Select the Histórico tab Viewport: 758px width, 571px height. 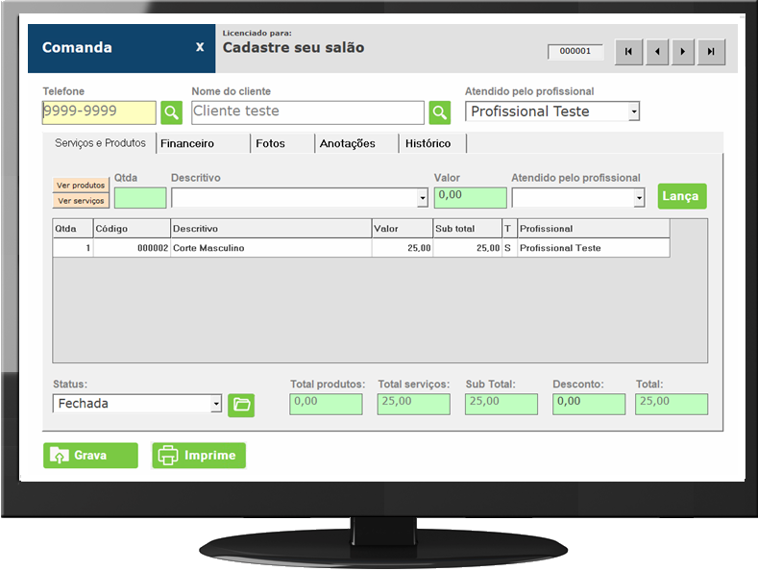(x=428, y=143)
